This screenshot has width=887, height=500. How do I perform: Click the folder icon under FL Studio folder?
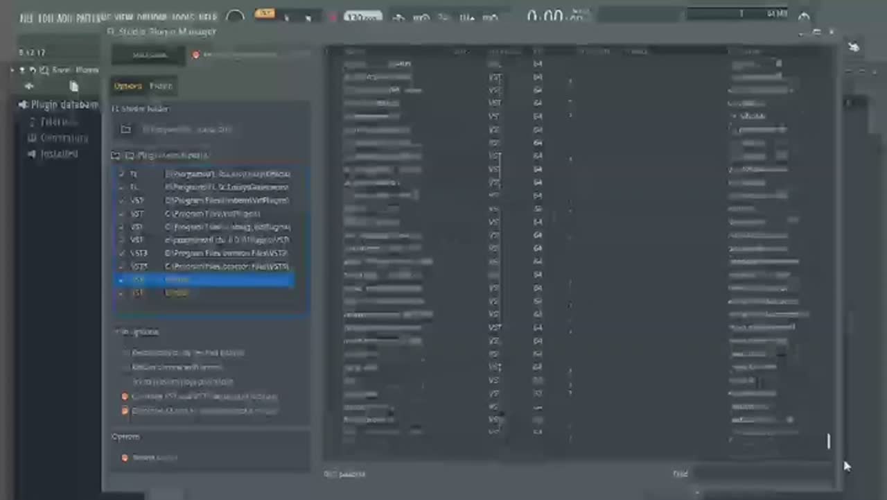click(125, 130)
